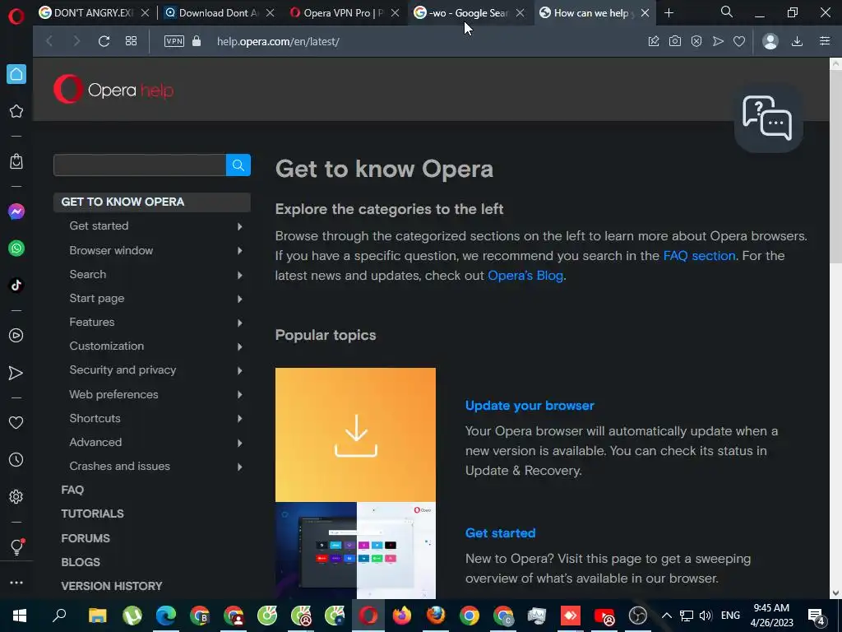
Task: Open the Shopping bag in the sidebar
Action: (16, 161)
